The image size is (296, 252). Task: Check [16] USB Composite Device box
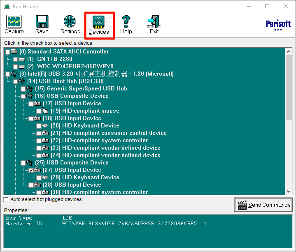[23, 96]
